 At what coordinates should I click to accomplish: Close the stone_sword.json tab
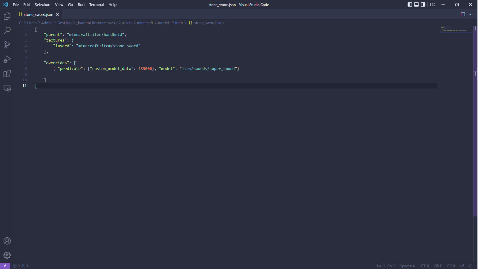57,14
